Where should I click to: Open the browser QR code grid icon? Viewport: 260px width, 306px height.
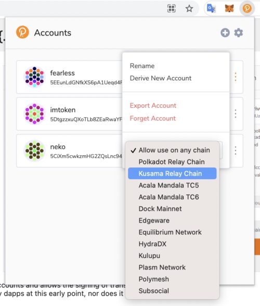pos(172,8)
